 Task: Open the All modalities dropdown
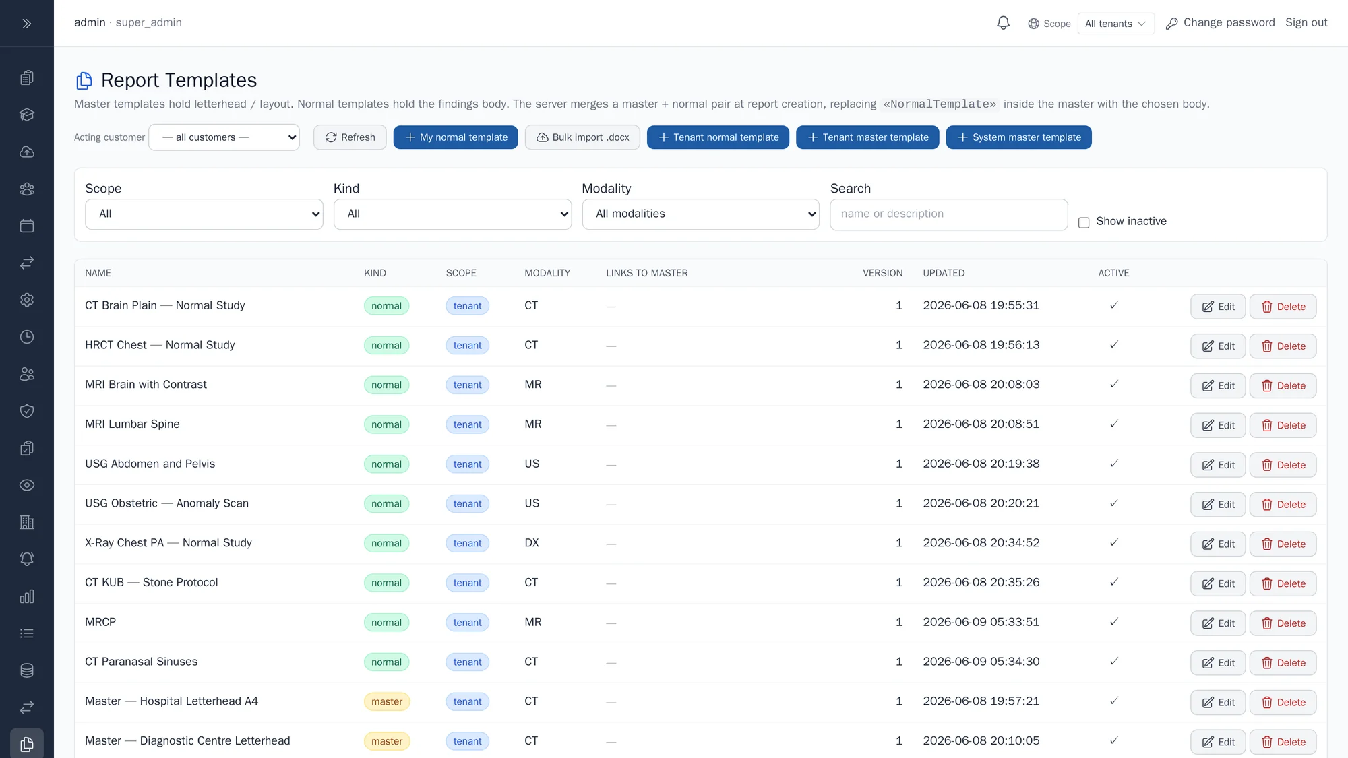[700, 214]
